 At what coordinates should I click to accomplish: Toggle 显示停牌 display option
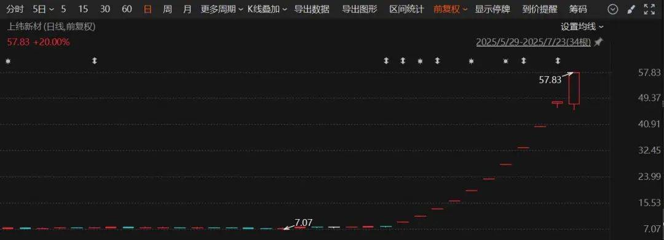[492, 9]
